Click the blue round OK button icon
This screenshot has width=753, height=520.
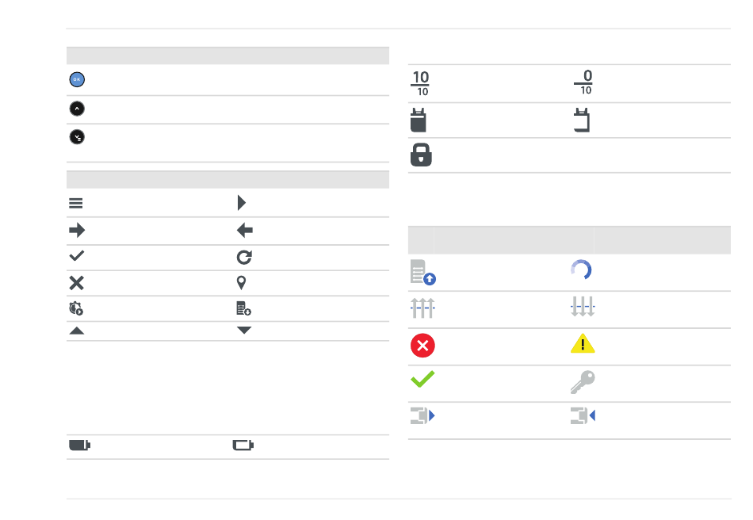tap(77, 79)
